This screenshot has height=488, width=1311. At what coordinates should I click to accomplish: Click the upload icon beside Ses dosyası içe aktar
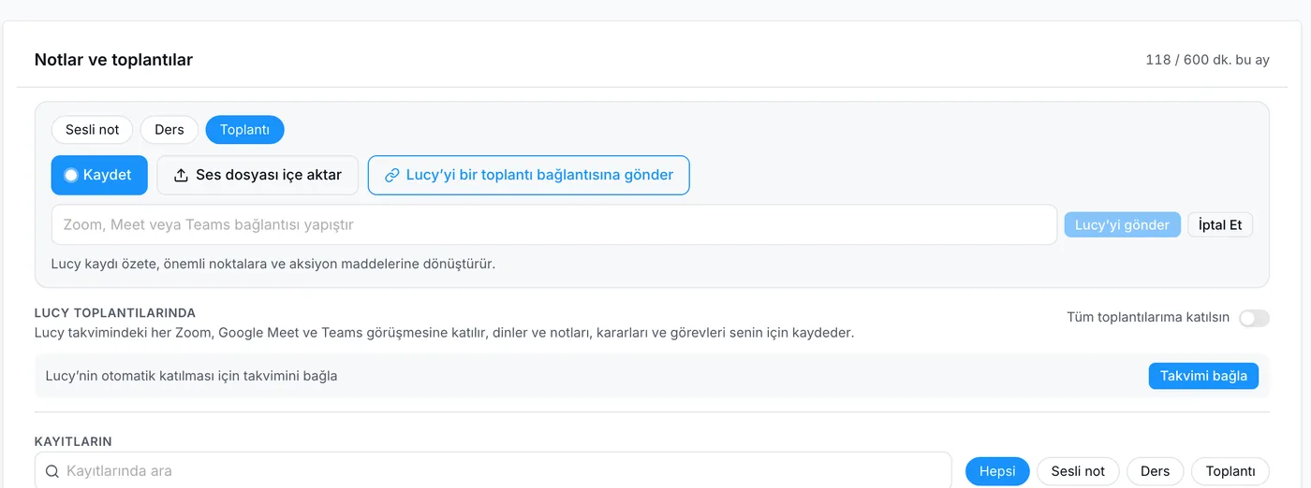pos(182,175)
